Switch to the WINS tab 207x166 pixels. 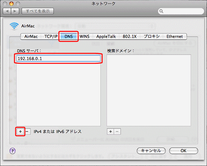85,37
